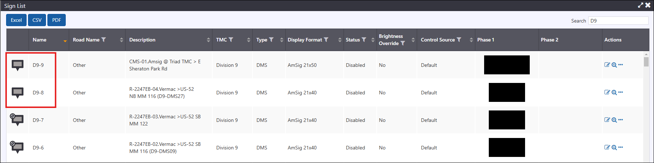Open more actions ellipsis for D9-7

tap(621, 120)
